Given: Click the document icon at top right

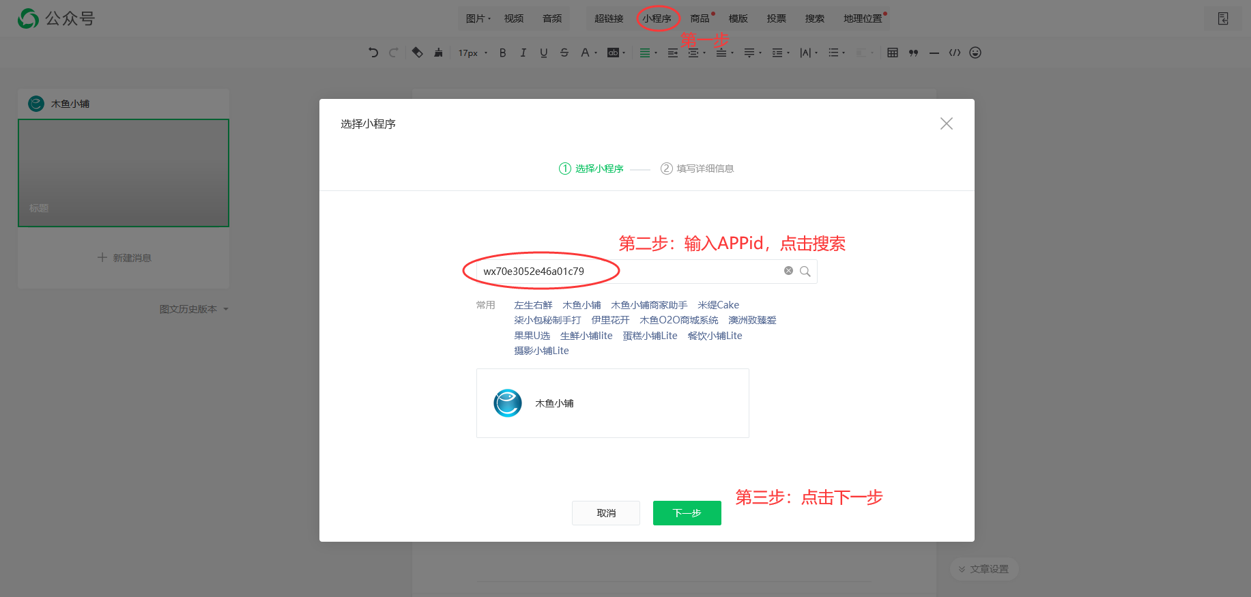Looking at the screenshot, I should point(1223,18).
